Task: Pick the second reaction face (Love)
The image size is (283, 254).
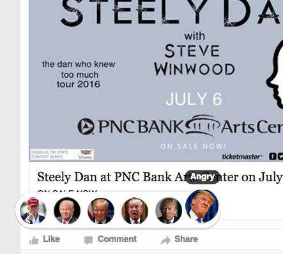Action: (x=67, y=211)
